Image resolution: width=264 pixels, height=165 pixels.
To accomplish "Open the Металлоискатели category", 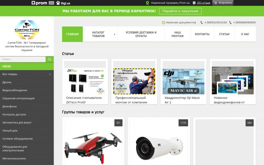I will point(27,158).
